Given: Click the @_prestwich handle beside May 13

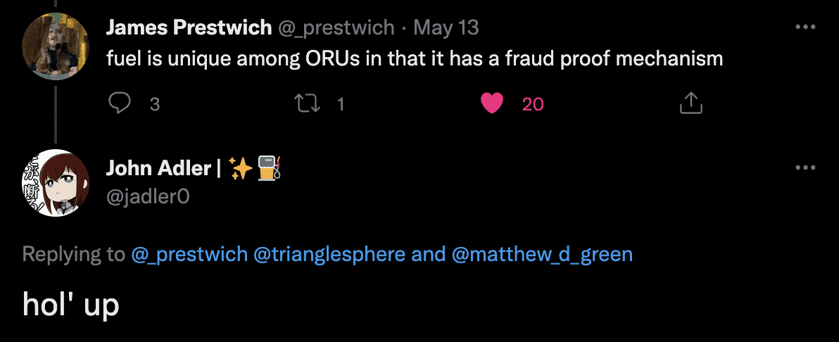Looking at the screenshot, I should pos(336,27).
